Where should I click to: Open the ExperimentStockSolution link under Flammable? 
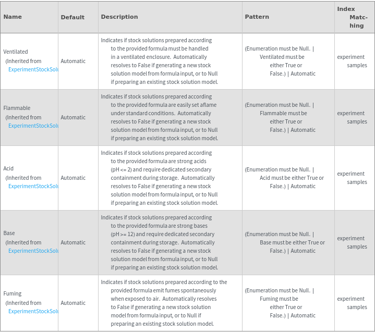pos(33,126)
